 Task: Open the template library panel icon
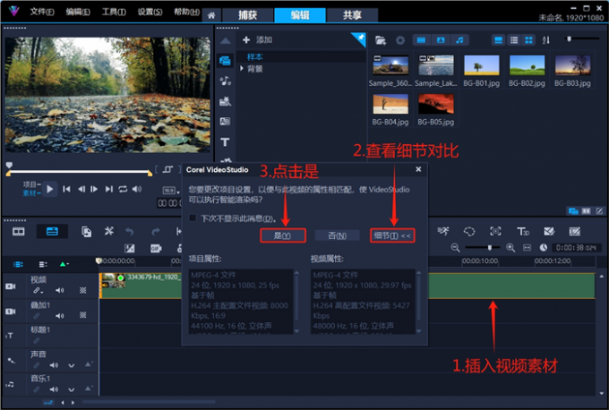[226, 101]
